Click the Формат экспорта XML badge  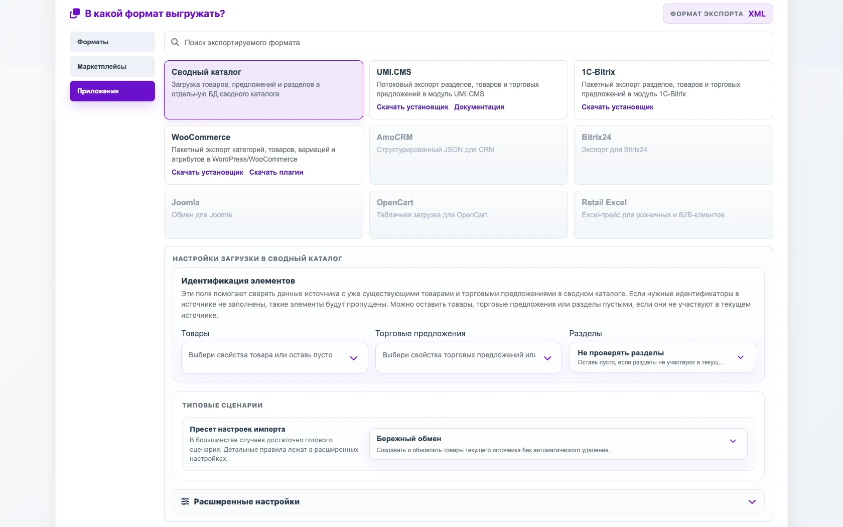pos(718,14)
